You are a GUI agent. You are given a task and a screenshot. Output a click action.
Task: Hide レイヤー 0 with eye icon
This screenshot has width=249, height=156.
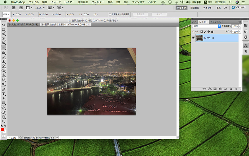pos(193,38)
